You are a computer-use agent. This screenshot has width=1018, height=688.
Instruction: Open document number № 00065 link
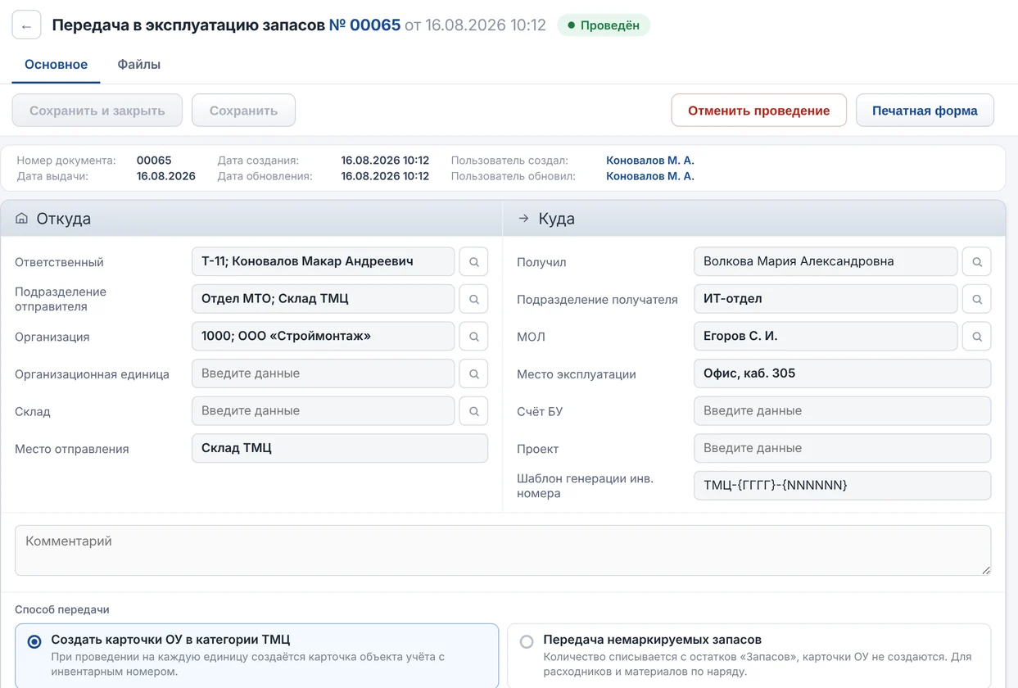[364, 25]
